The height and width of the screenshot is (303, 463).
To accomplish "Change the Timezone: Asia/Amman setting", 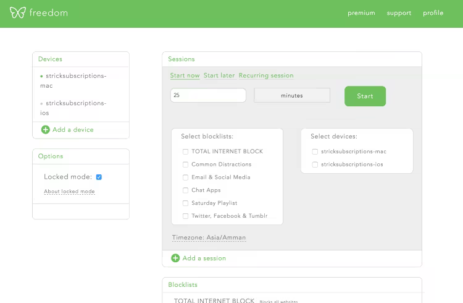I will pos(209,238).
